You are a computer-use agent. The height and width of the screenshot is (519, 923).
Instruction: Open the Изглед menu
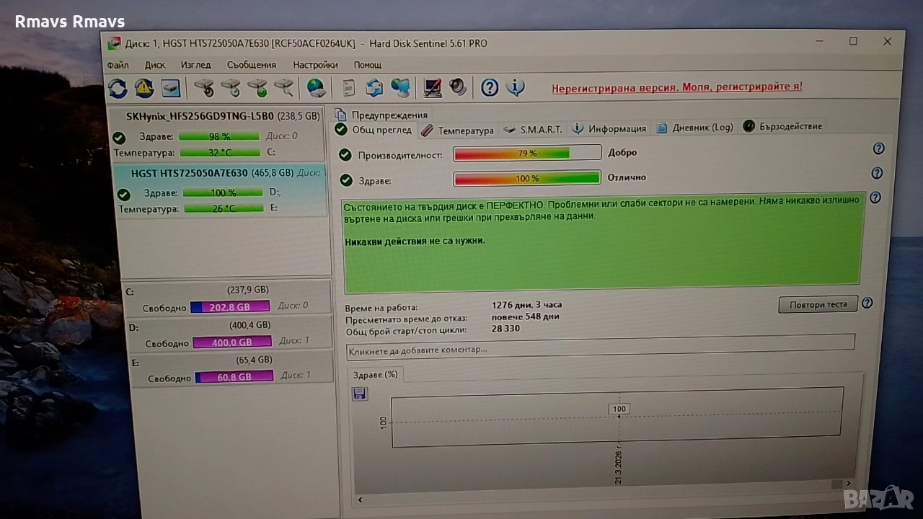tap(195, 65)
